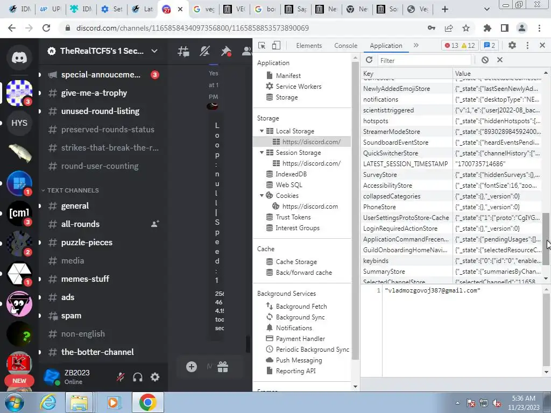This screenshot has width=551, height=413.
Task: Click create invite icon on all-rounds
Action: [155, 224]
